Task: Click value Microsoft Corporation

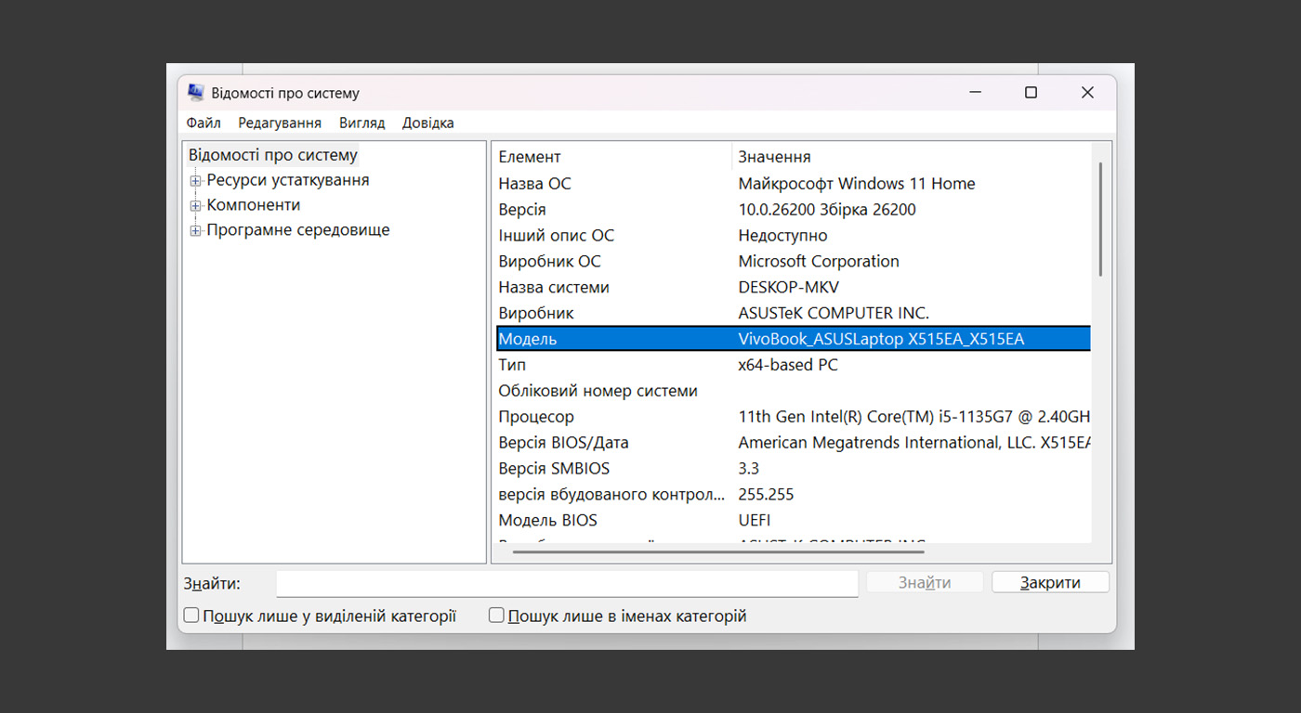Action: pos(819,262)
